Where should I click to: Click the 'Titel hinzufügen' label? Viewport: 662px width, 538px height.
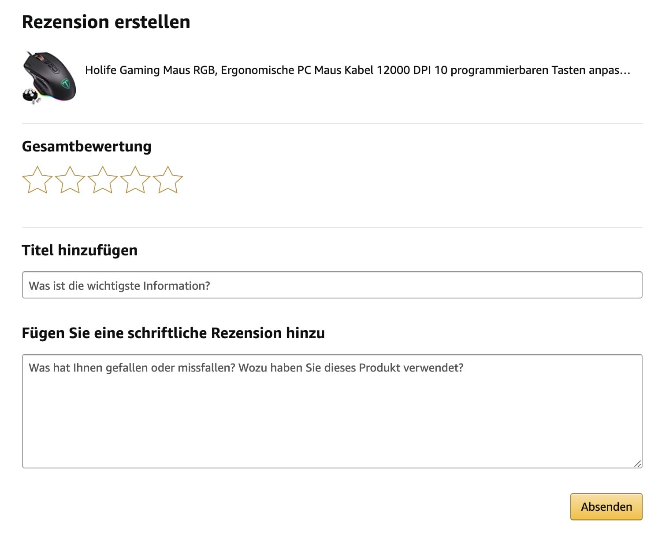[x=79, y=251]
